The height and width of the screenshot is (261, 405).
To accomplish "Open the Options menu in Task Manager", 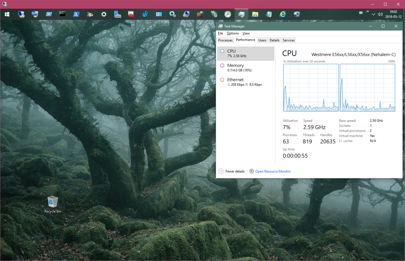I will pyautogui.click(x=233, y=33).
